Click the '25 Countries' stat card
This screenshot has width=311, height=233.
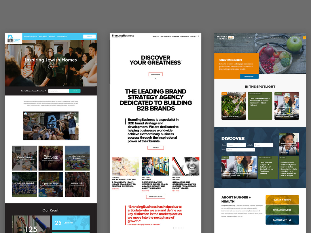[x=71, y=223]
